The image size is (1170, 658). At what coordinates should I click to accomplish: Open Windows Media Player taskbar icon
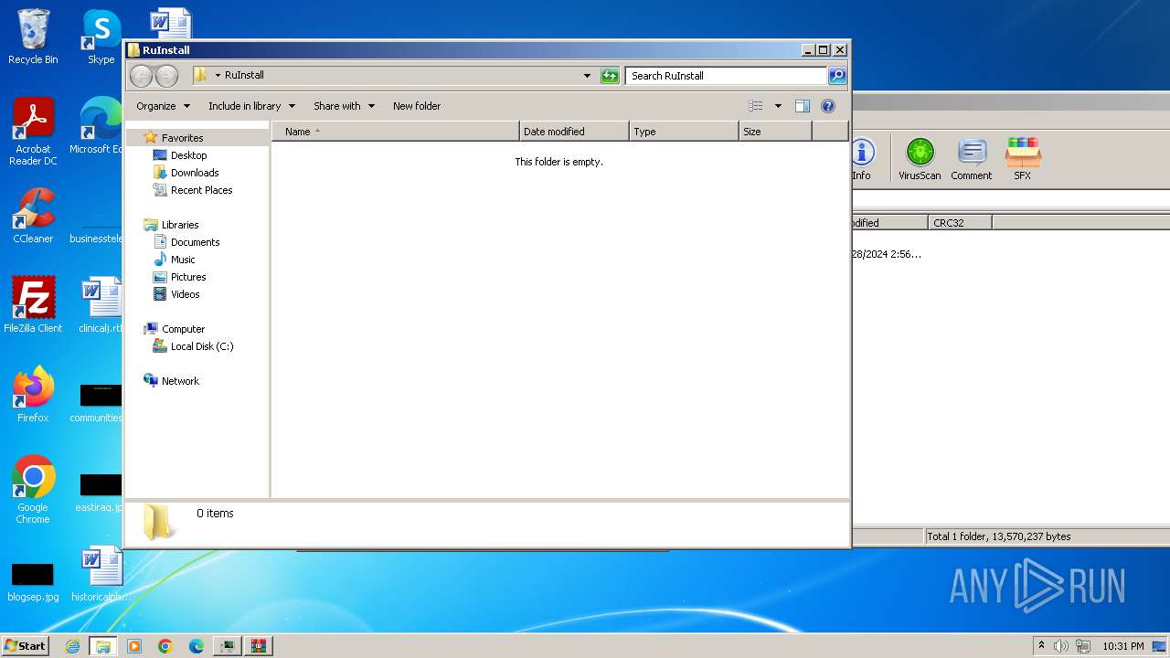(134, 646)
